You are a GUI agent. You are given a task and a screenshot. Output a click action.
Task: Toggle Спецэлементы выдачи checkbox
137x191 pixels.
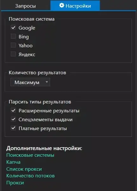pyautogui.click(x=13, y=119)
